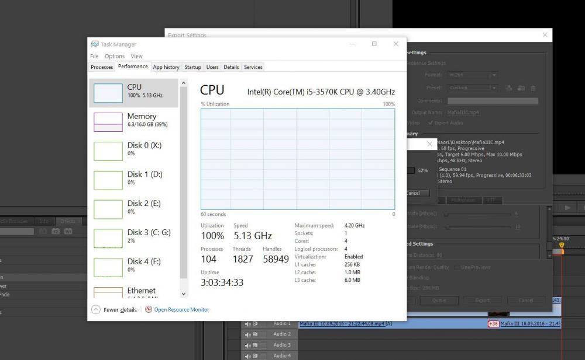Select the Performance tab

[x=133, y=67]
